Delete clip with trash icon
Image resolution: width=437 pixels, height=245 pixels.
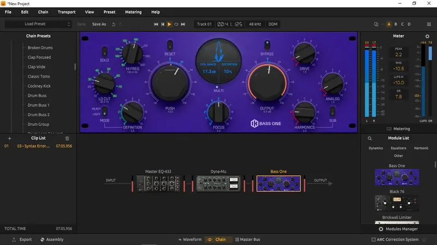[x=67, y=138]
